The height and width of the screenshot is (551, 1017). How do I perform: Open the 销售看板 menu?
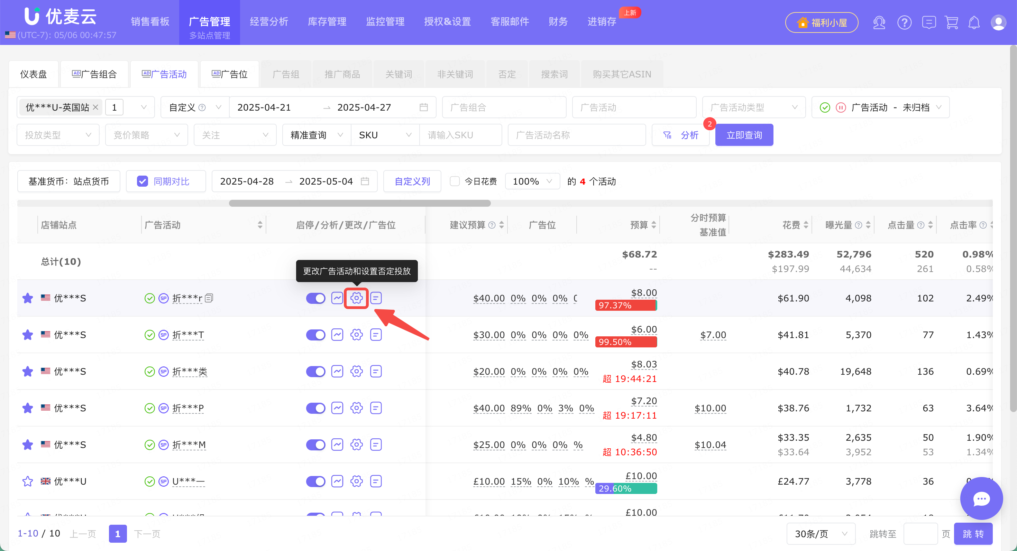point(150,22)
